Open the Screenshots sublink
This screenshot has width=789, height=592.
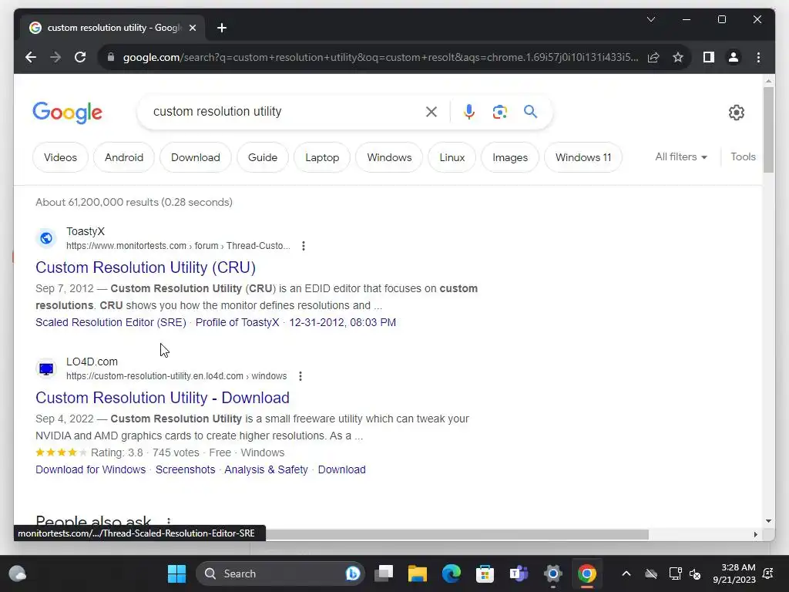click(185, 469)
